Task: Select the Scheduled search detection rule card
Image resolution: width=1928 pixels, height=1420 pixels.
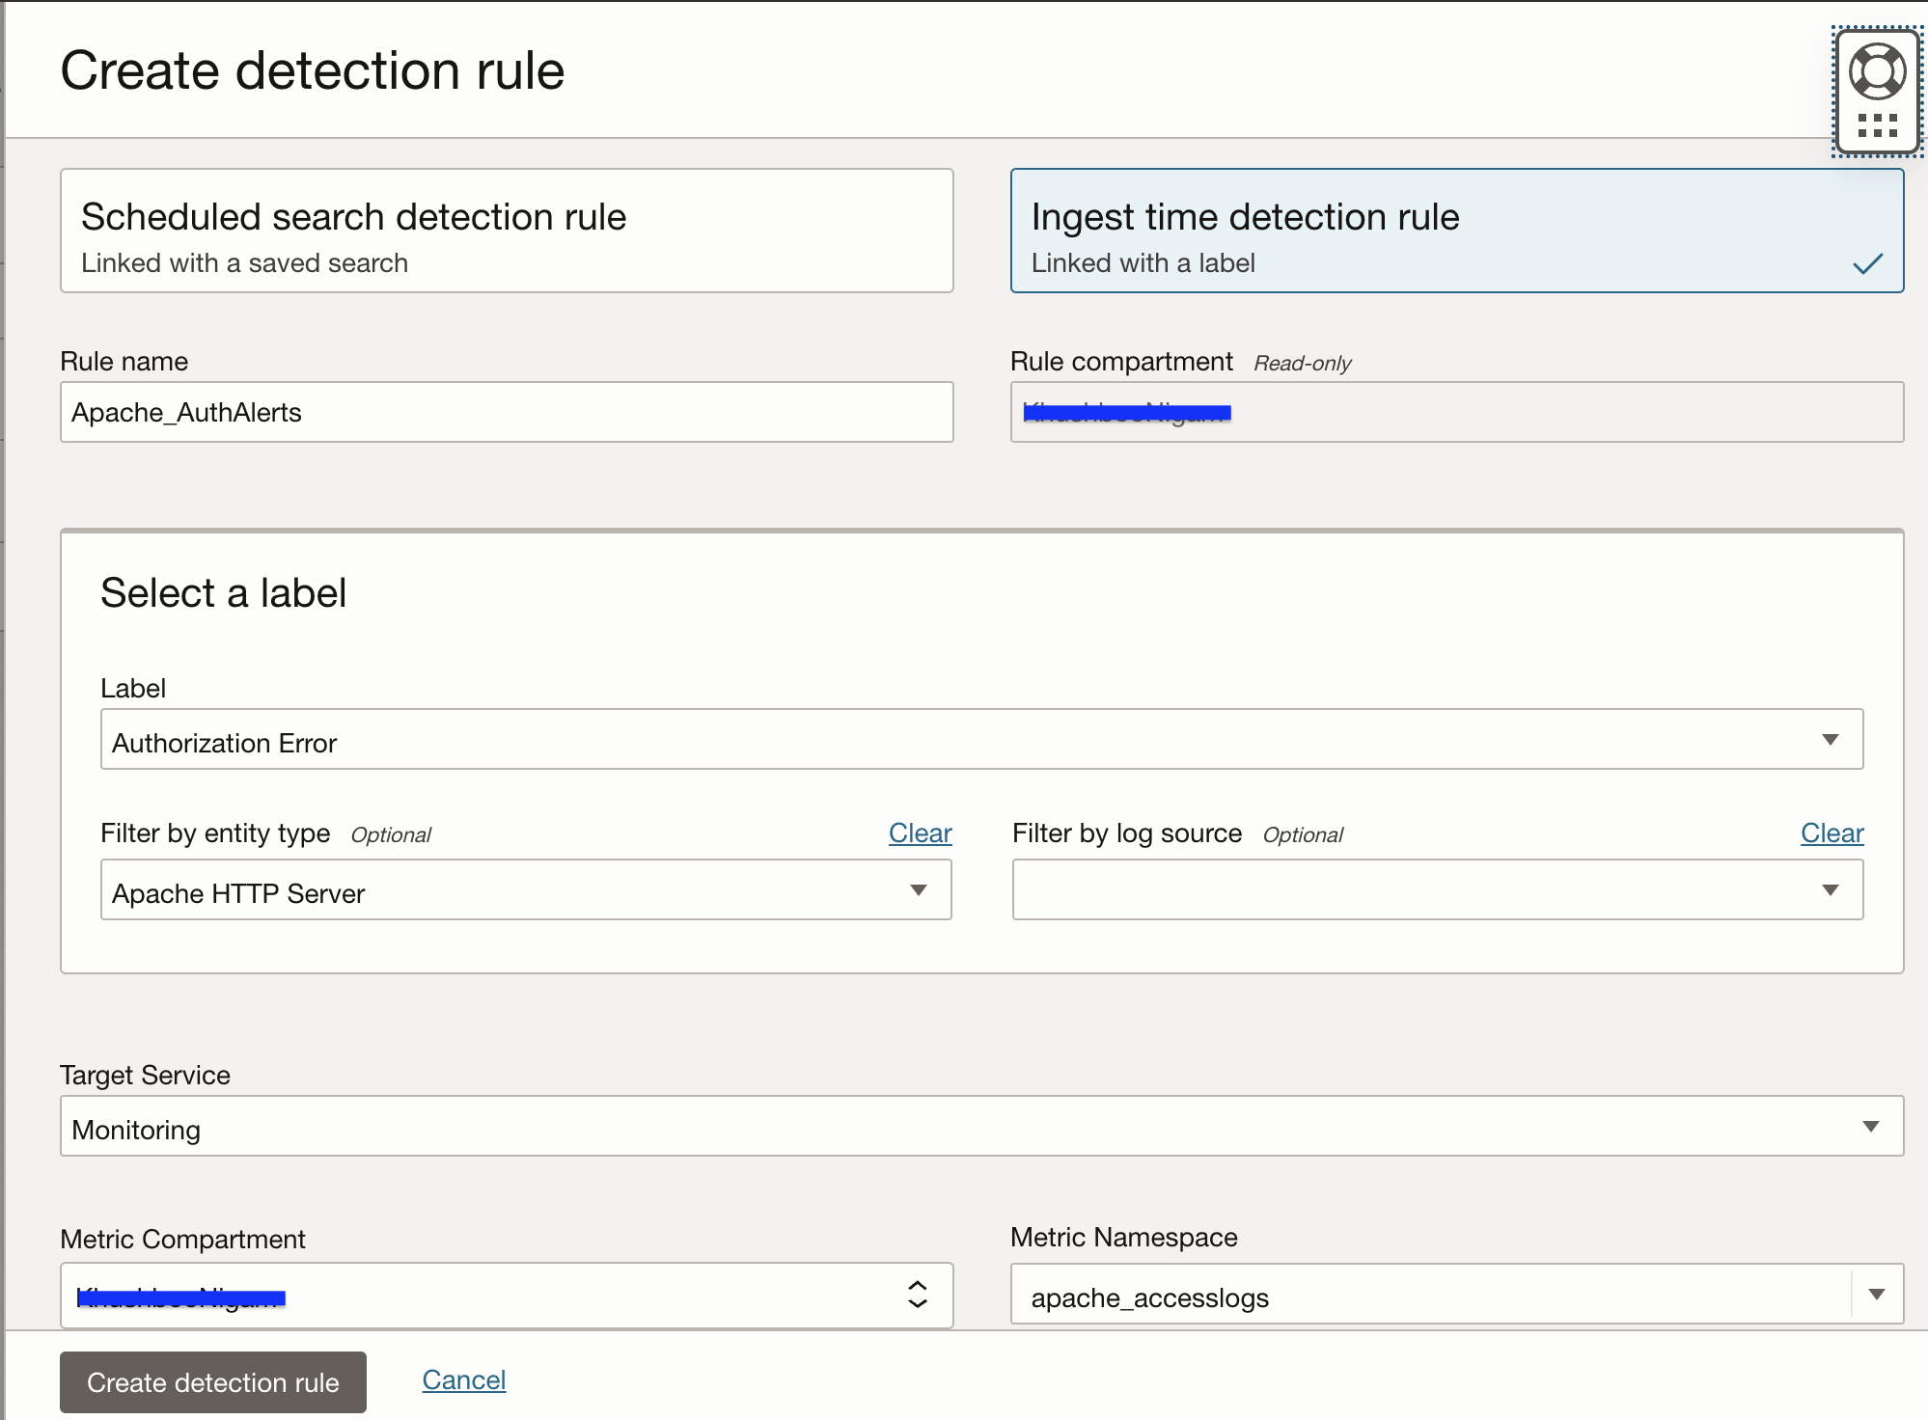Action: (x=506, y=231)
